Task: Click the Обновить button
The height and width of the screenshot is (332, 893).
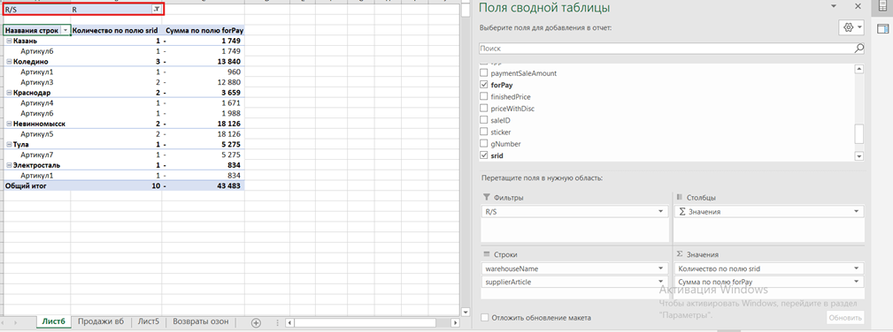Action: coord(844,318)
